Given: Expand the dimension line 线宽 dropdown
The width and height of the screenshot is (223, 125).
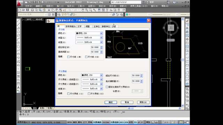Looking at the screenshot, I should (x=89, y=42).
